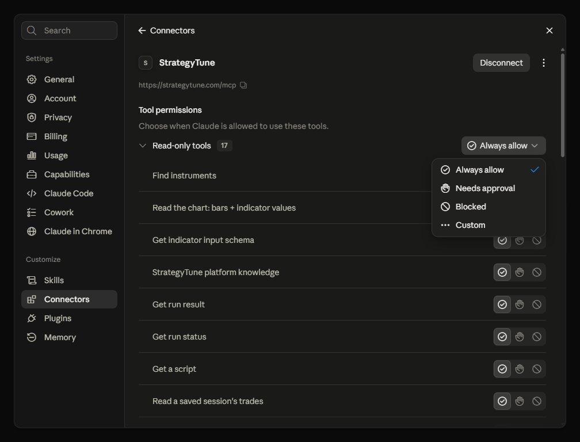Block Get a script tool
580x442 pixels.
point(537,369)
